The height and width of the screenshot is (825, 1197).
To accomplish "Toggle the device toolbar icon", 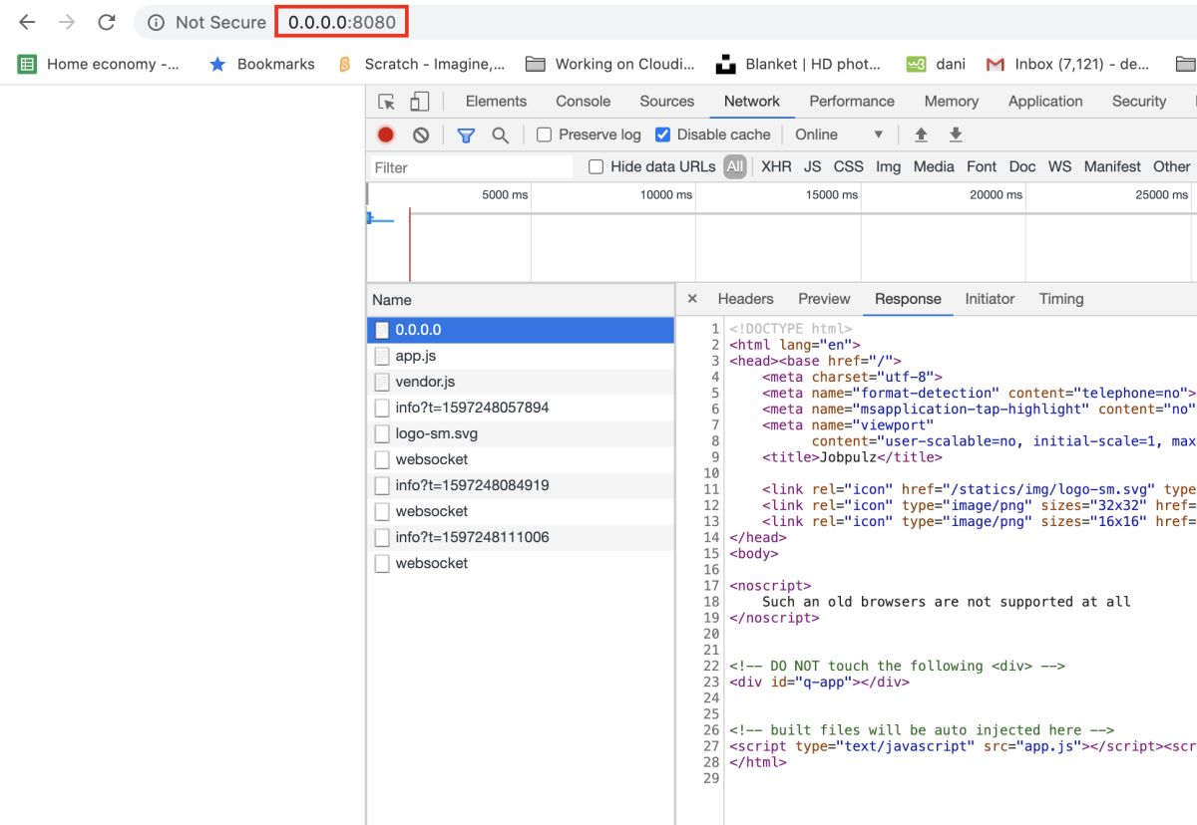I will click(x=420, y=102).
